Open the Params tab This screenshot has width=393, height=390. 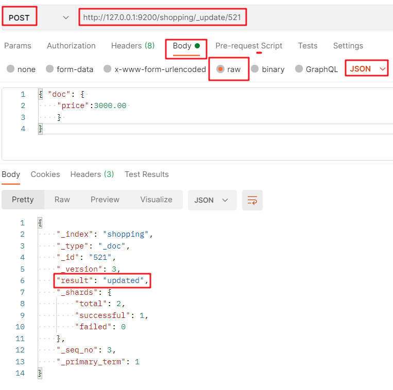18,46
